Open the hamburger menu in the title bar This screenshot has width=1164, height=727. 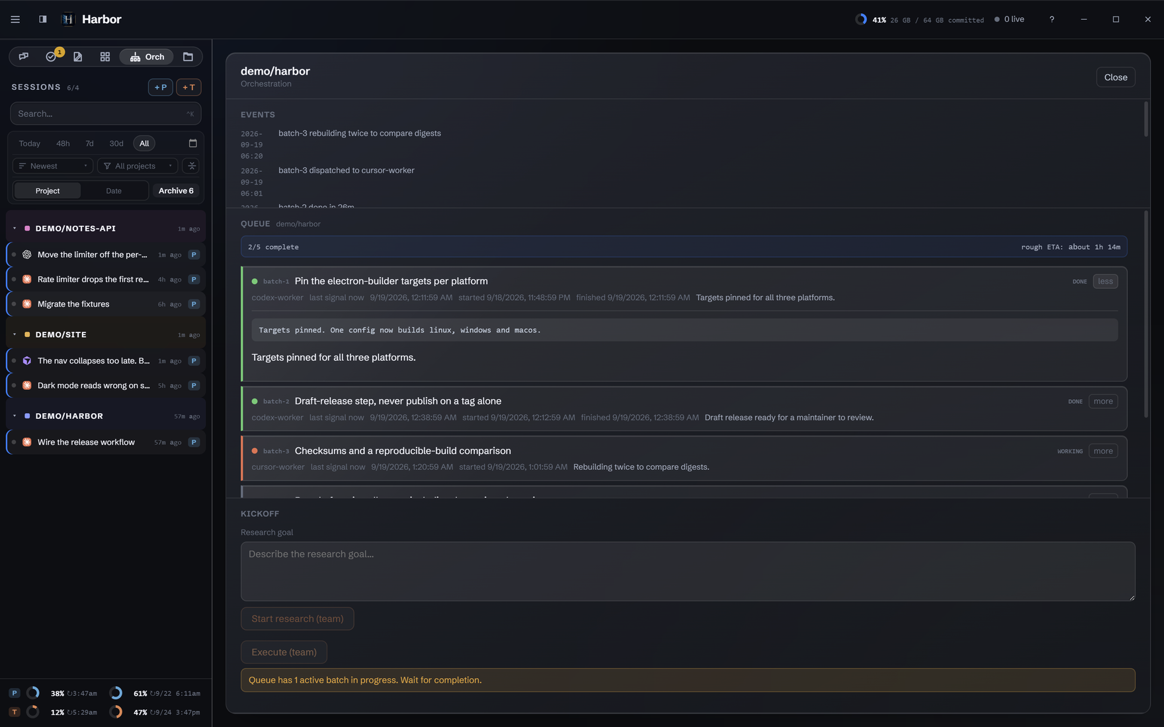pos(15,19)
